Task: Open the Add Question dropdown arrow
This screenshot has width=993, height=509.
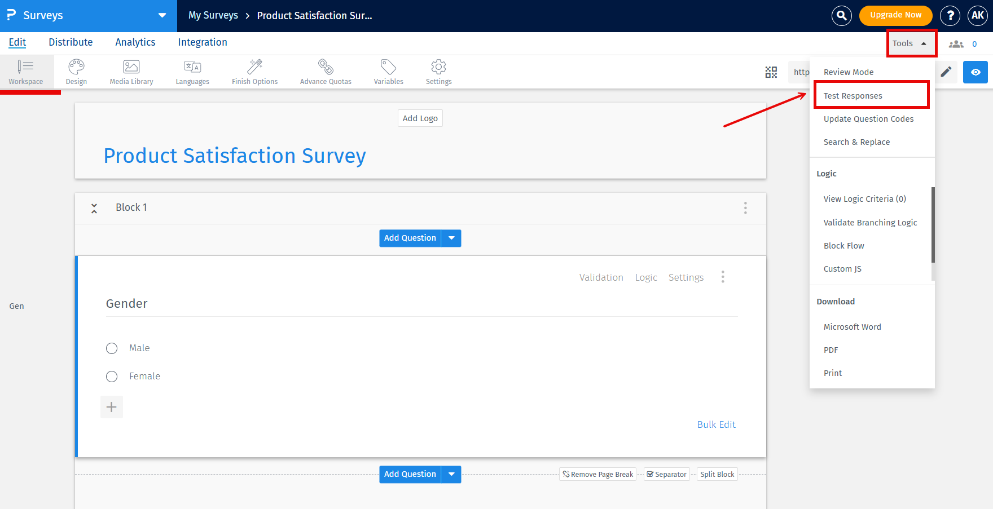Action: pos(451,238)
